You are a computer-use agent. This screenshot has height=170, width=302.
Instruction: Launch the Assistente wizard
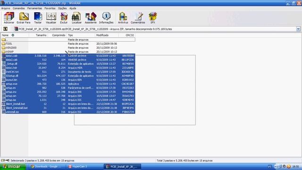91,18
